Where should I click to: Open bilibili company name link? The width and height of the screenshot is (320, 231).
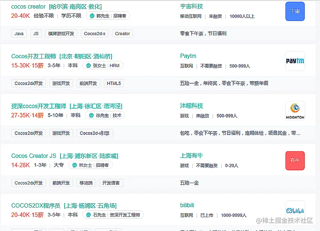pos(187,205)
